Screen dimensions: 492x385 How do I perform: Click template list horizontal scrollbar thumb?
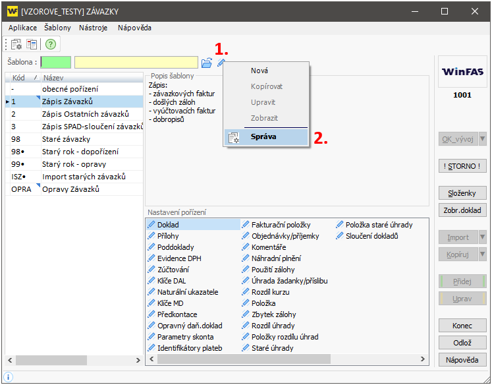[51, 360]
